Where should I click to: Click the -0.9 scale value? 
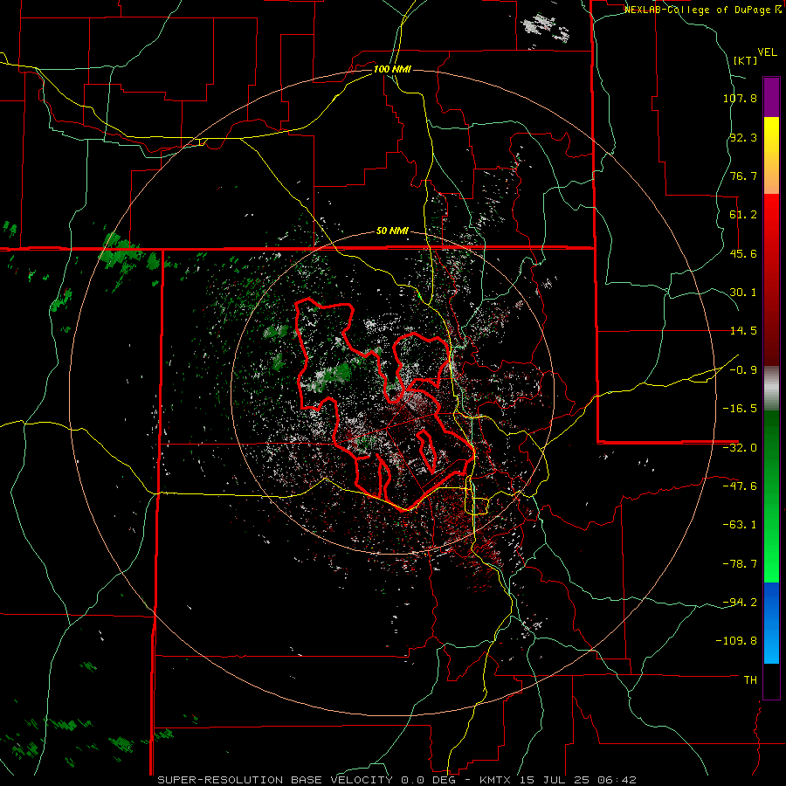pos(743,370)
